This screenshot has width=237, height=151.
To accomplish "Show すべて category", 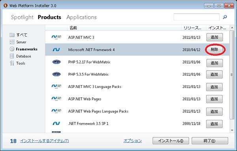I will pos(22,35).
